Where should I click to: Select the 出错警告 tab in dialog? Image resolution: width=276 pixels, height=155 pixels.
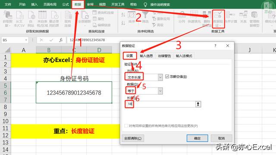[164, 56]
